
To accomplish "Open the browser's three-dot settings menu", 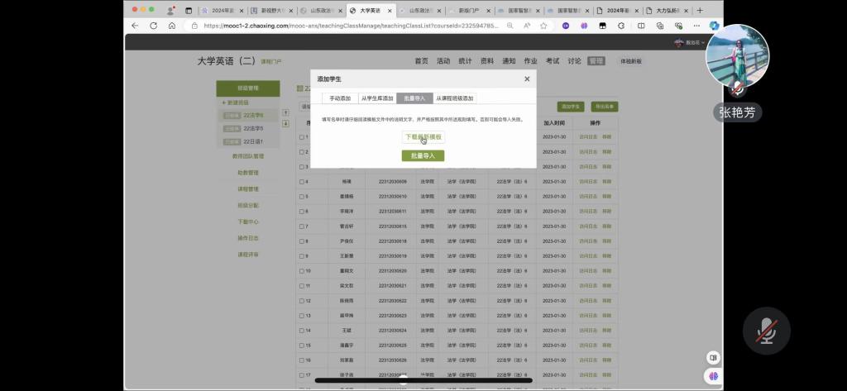I will (x=696, y=26).
